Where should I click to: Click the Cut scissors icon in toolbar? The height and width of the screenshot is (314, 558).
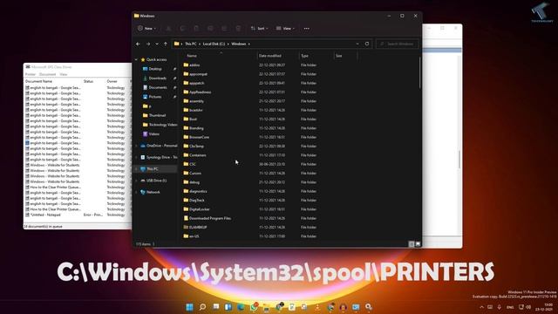tap(168, 28)
